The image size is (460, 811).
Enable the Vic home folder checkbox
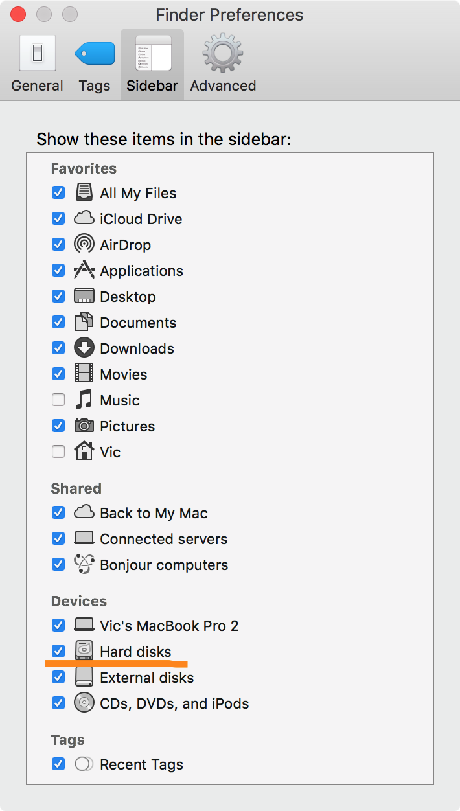click(58, 451)
